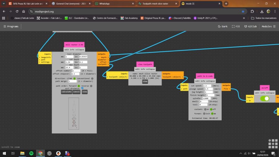Open the browser home page
279x157 pixels.
coord(24,11)
